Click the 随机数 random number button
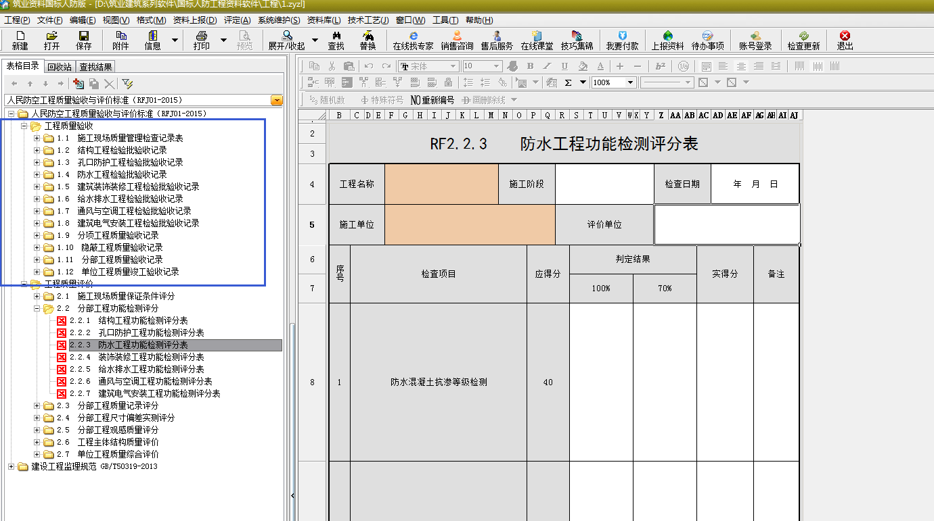This screenshot has width=934, height=521. click(327, 100)
